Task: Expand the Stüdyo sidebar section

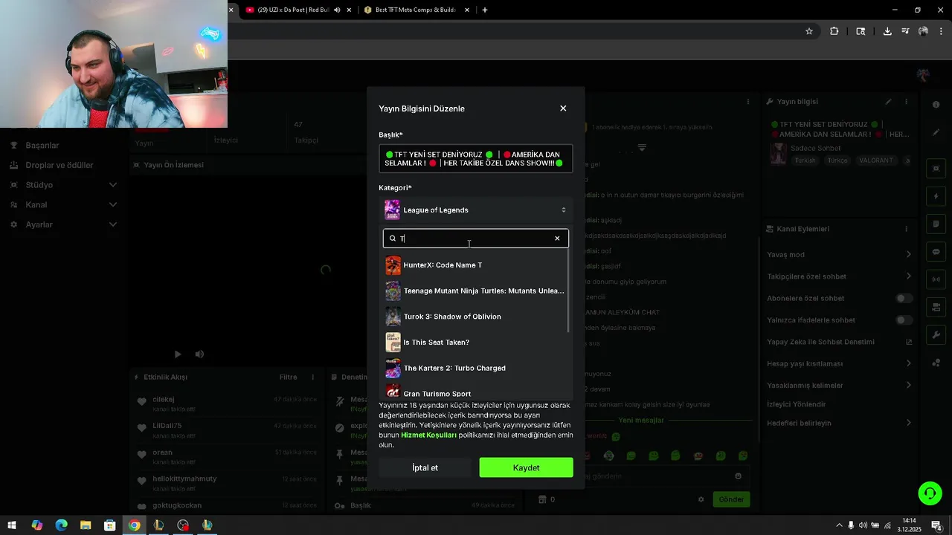Action: [x=62, y=185]
